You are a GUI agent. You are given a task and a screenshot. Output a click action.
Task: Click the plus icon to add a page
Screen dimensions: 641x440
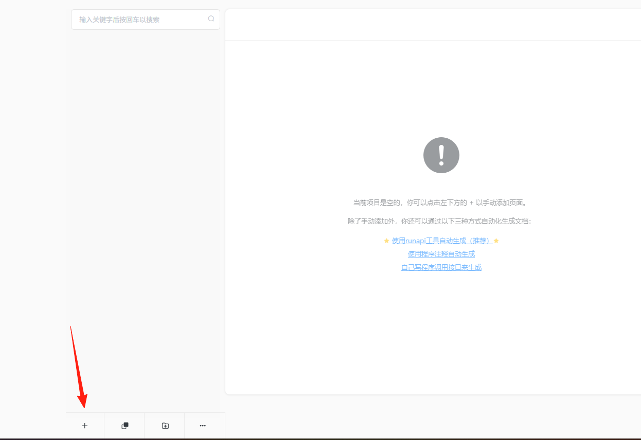[x=85, y=426]
